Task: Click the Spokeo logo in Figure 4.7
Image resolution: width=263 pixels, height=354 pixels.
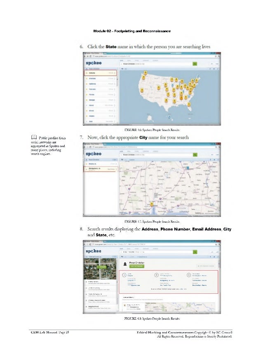Action: [94, 154]
